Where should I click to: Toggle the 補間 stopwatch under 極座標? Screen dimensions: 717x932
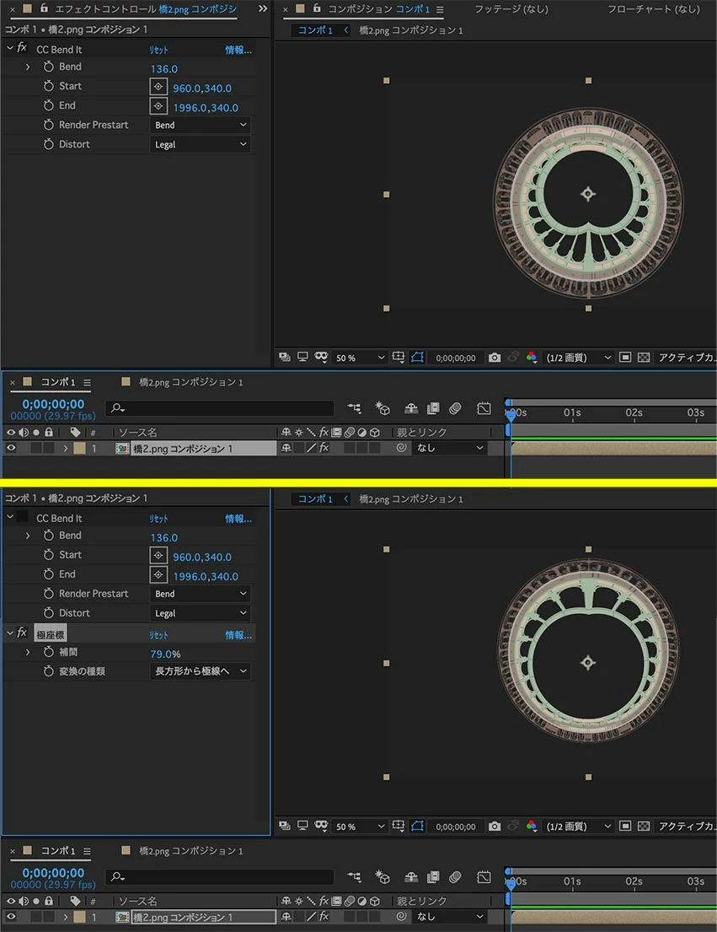49,652
